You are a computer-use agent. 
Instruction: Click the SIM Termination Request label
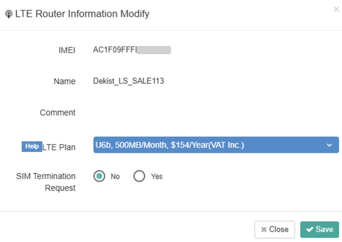point(46,182)
